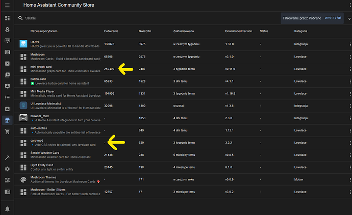Click 'Integracja' category in HACS row

click(x=301, y=44)
